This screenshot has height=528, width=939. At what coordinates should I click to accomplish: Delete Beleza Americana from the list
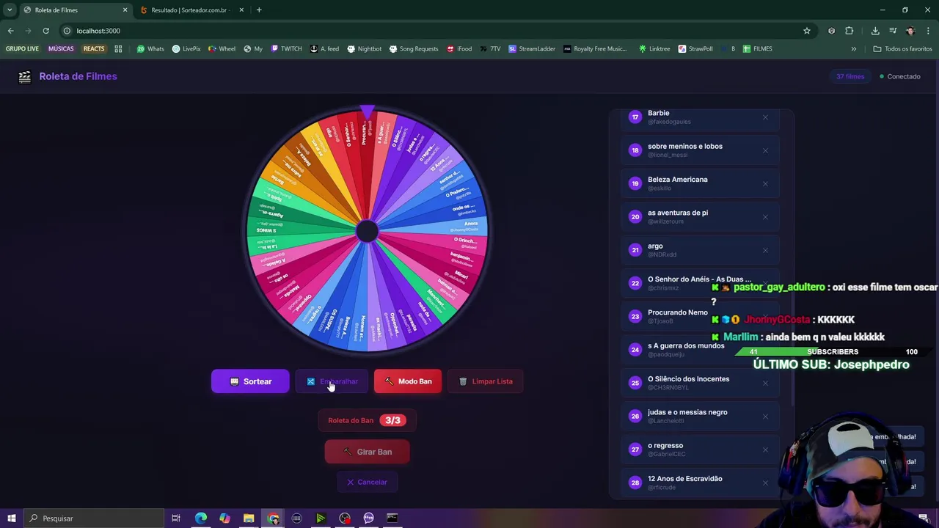(765, 183)
